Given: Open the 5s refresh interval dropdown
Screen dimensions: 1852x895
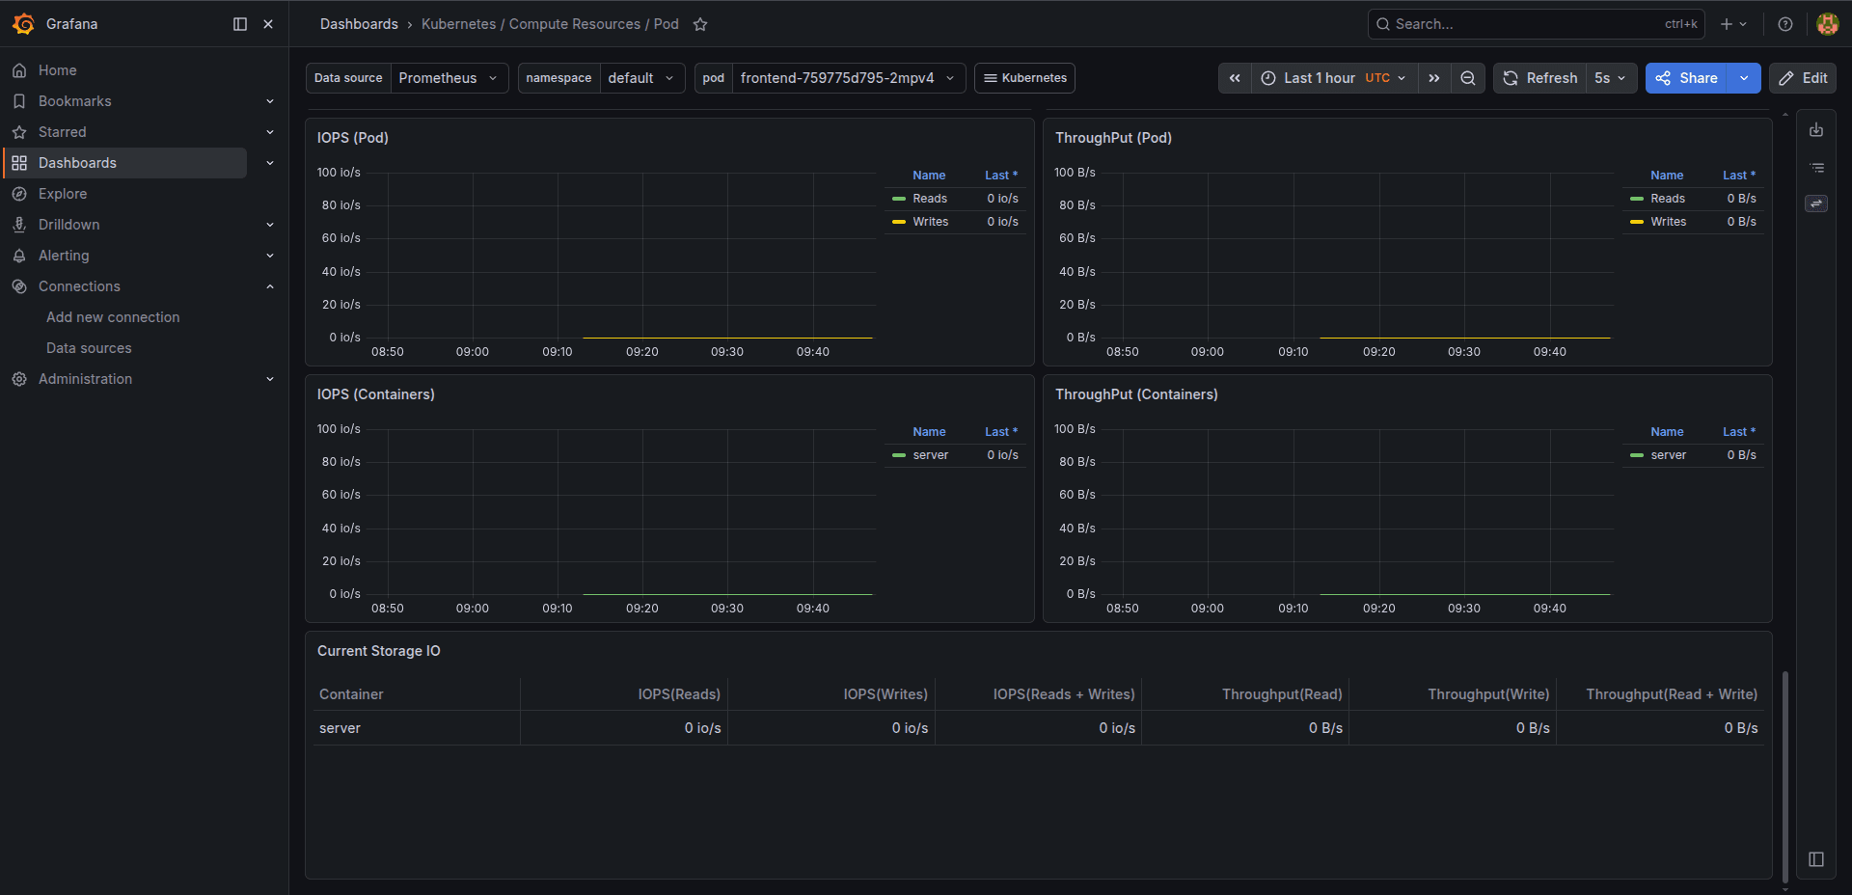Looking at the screenshot, I should [x=1611, y=78].
